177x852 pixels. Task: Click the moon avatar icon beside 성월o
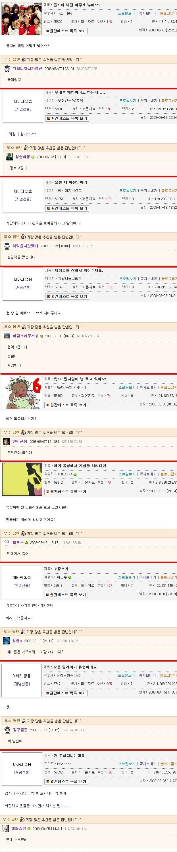[x=7, y=641]
